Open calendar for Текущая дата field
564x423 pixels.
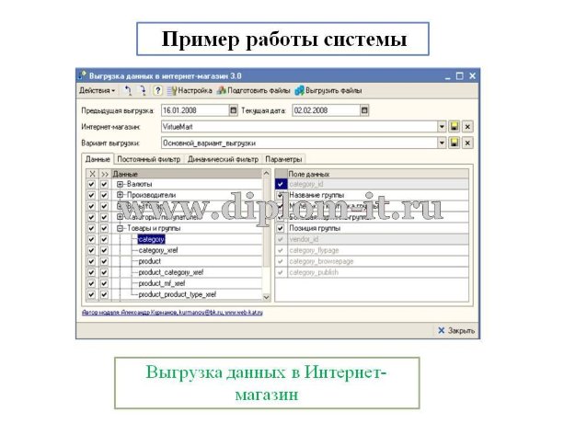tap(364, 110)
